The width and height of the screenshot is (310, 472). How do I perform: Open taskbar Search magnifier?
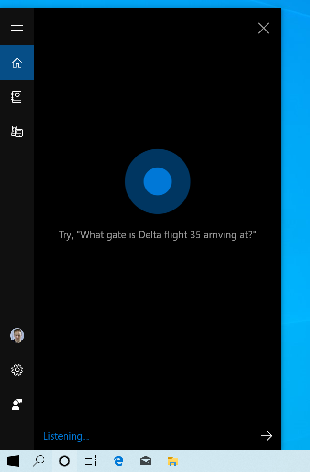coord(39,461)
